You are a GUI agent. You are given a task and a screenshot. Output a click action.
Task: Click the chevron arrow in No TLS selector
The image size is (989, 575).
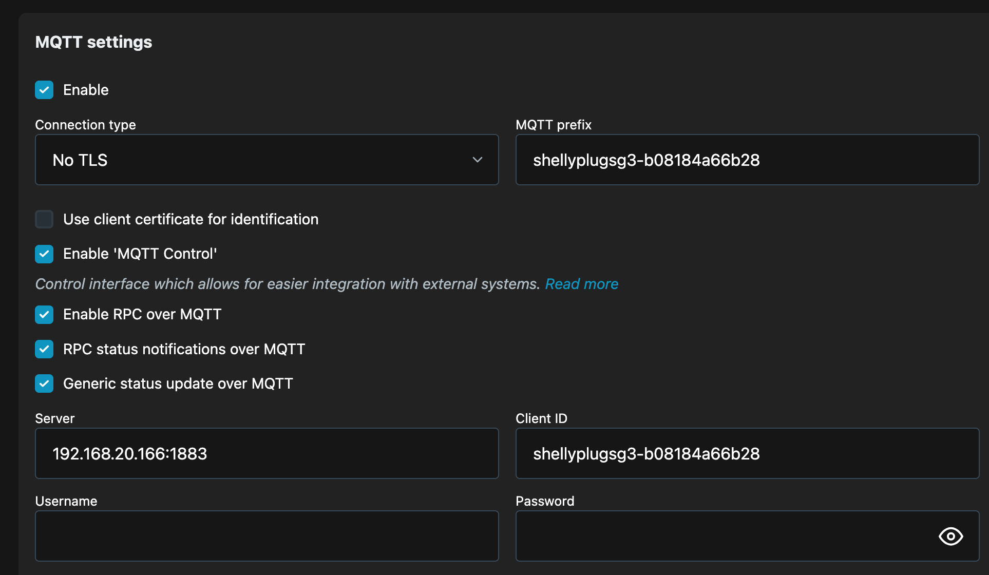tap(477, 160)
